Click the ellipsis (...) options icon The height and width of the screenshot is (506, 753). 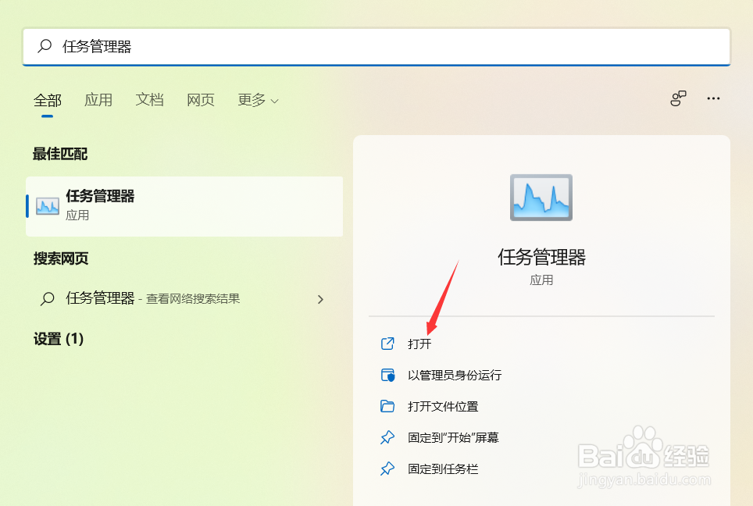click(713, 98)
